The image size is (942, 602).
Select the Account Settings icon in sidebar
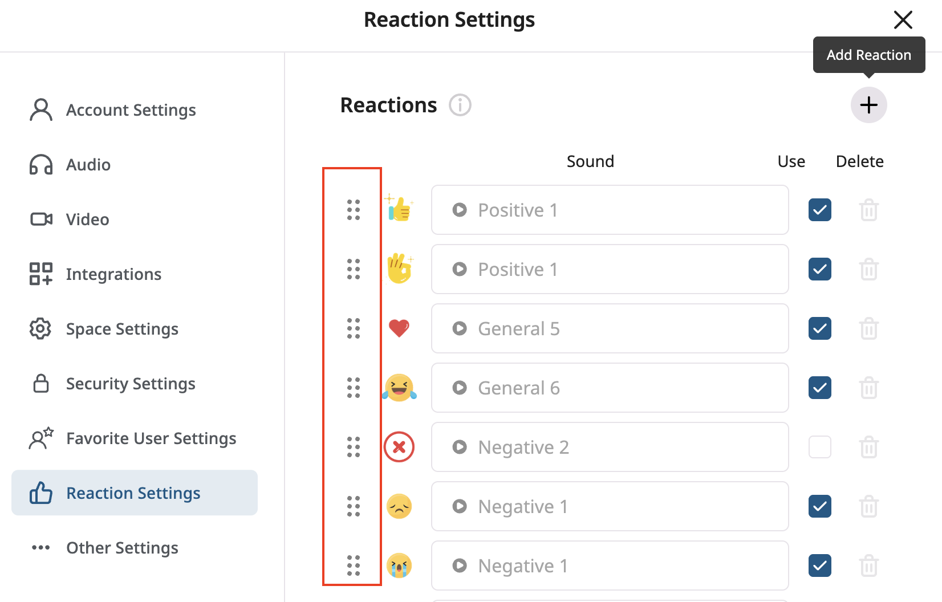(40, 109)
